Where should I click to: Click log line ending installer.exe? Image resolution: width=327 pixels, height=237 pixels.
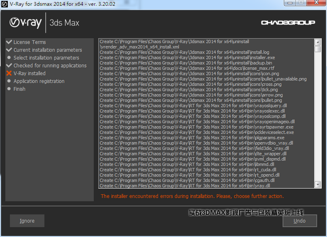(x=187, y=58)
